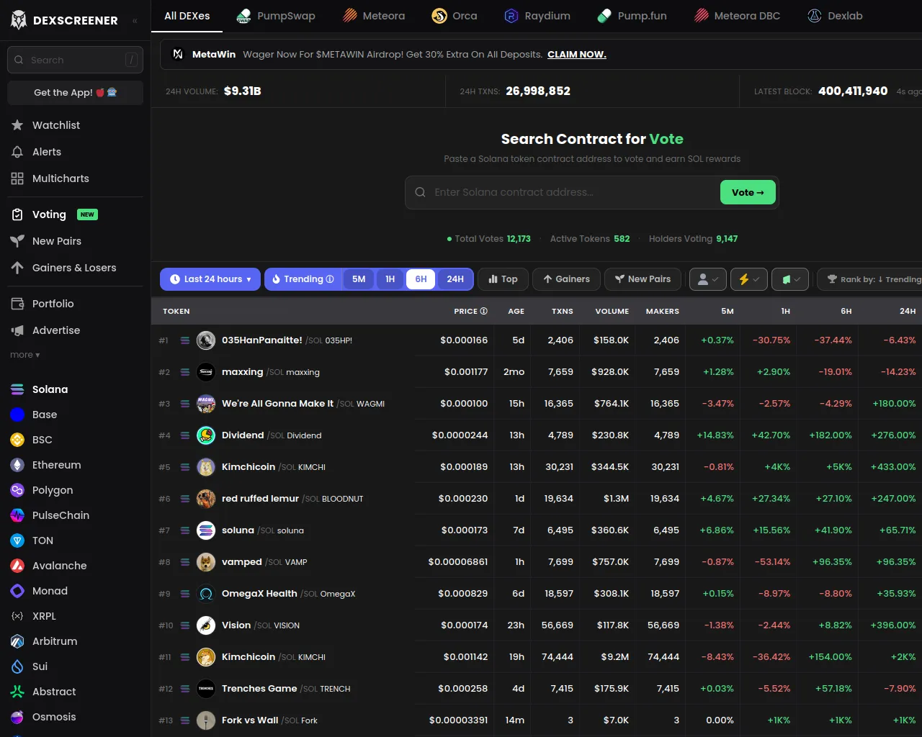Image resolution: width=922 pixels, height=737 pixels.
Task: Click the DEX Screener owl logo
Action: tap(19, 19)
